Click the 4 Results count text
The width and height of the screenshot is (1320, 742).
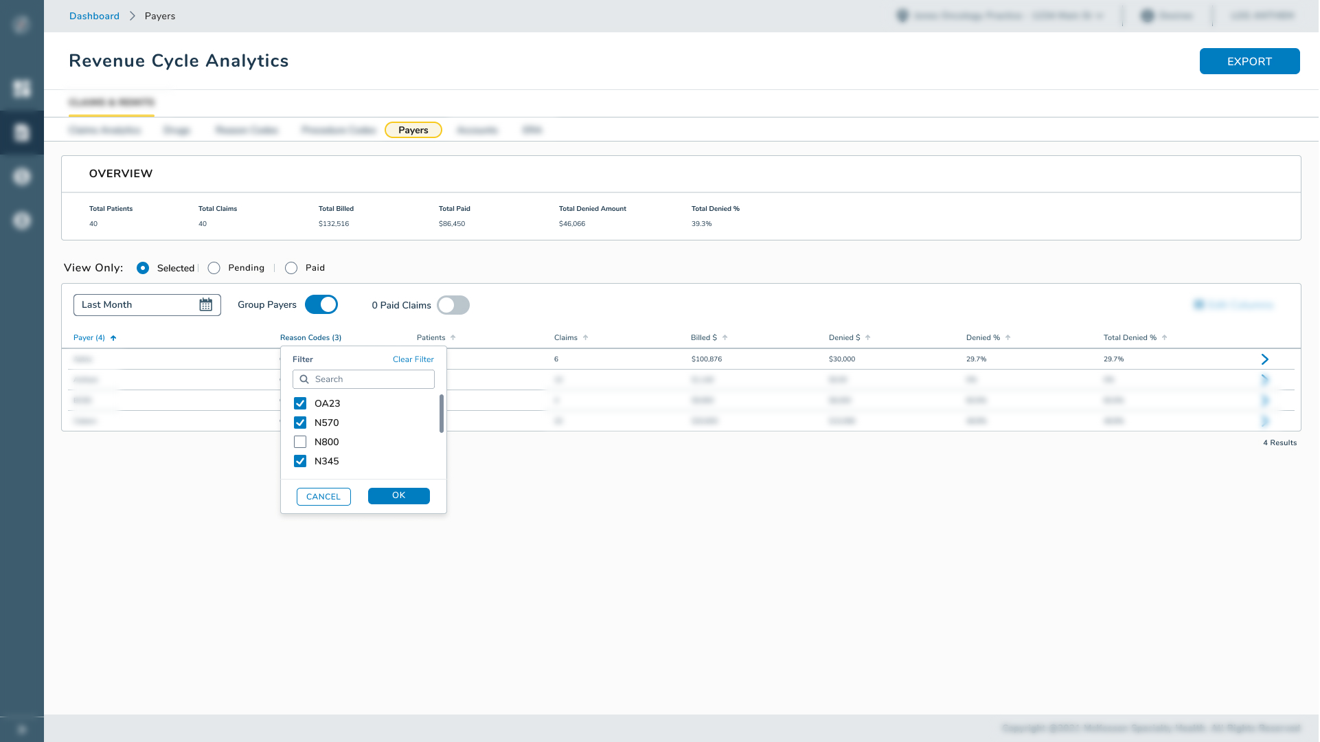point(1280,443)
